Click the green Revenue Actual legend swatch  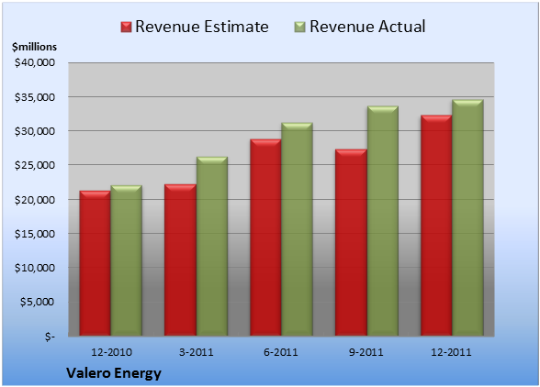[x=300, y=27]
